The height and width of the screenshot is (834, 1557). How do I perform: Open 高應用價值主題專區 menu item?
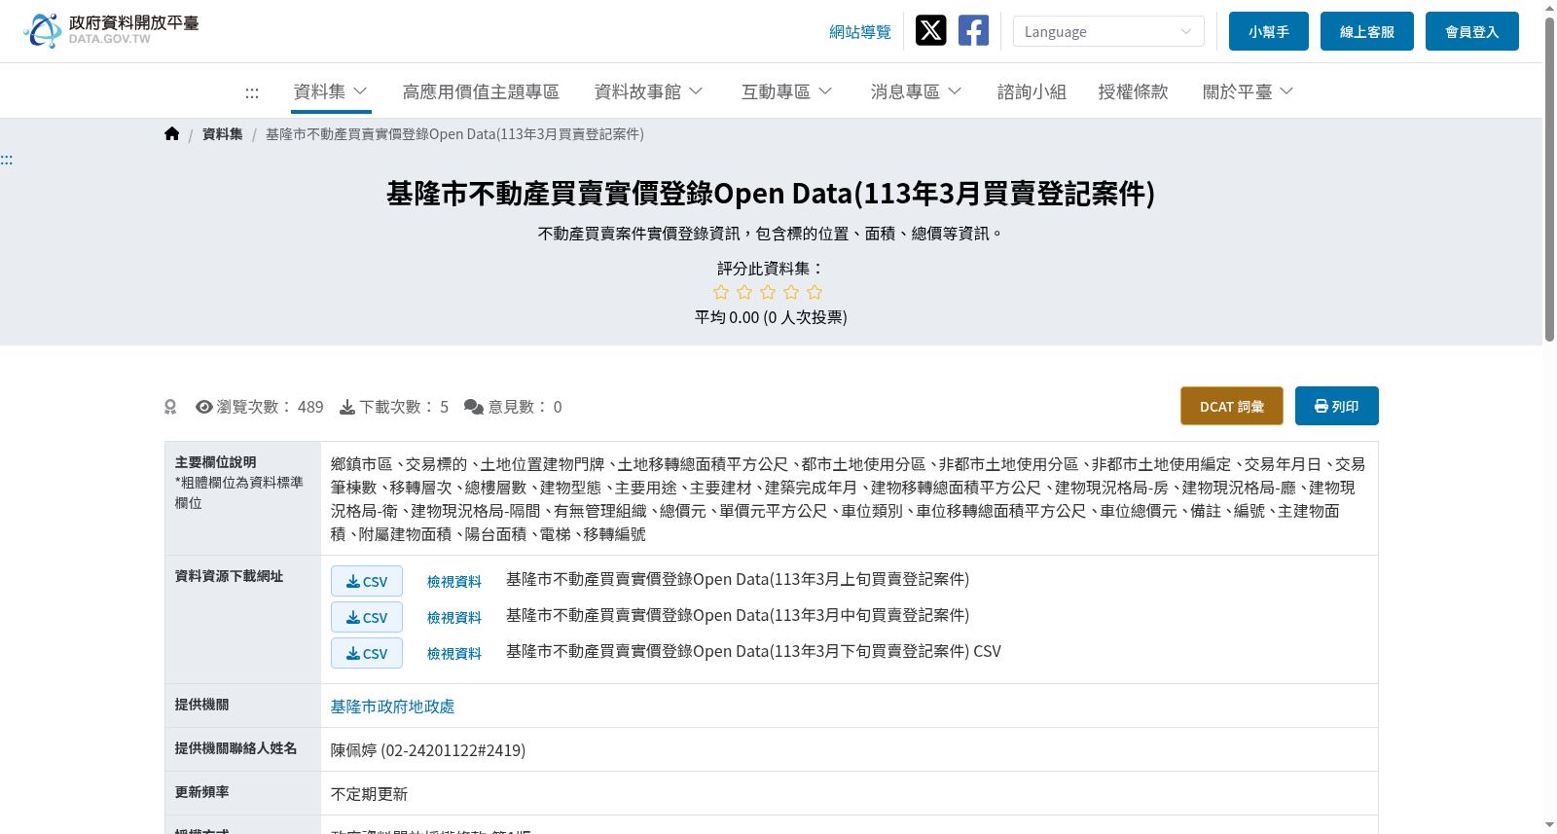click(x=481, y=91)
